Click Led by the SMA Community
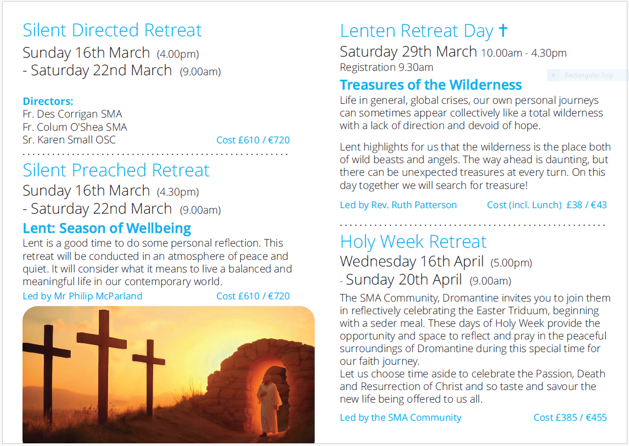 [401, 417]
